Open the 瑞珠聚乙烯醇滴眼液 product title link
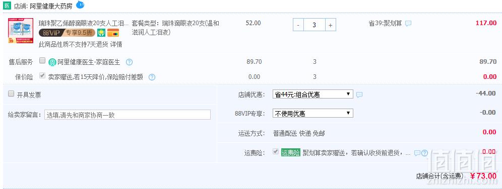The height and width of the screenshot is (189, 502). 84,23
